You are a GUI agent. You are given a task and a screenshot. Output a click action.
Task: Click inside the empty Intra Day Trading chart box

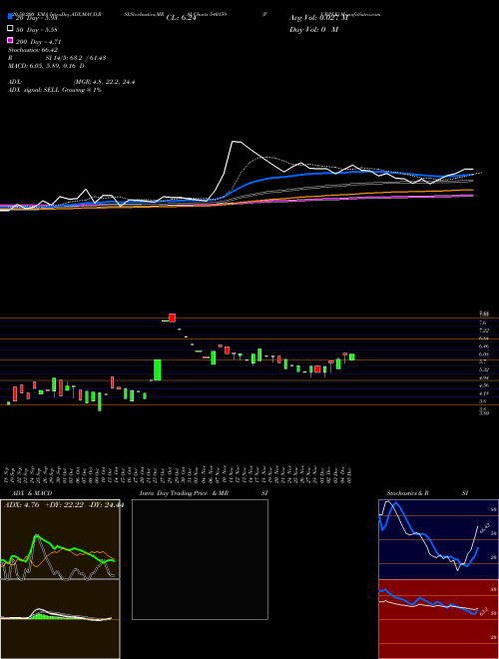click(x=200, y=559)
